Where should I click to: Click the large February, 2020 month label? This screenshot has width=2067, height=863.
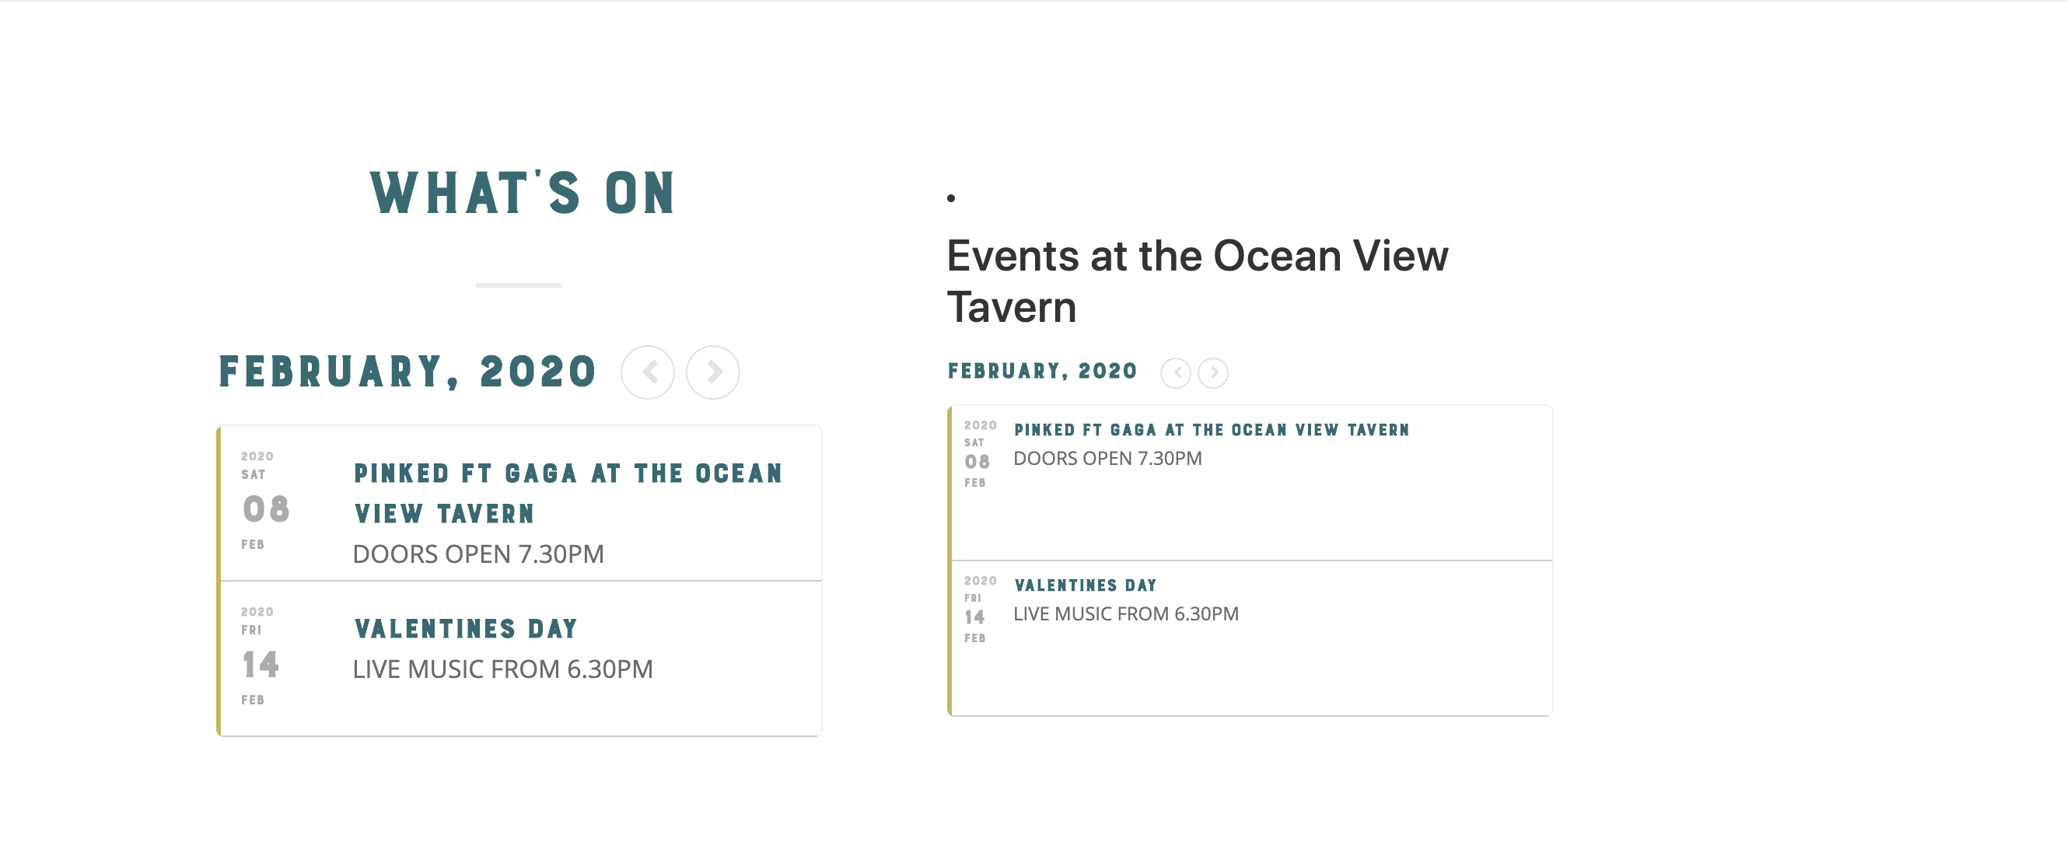coord(407,372)
